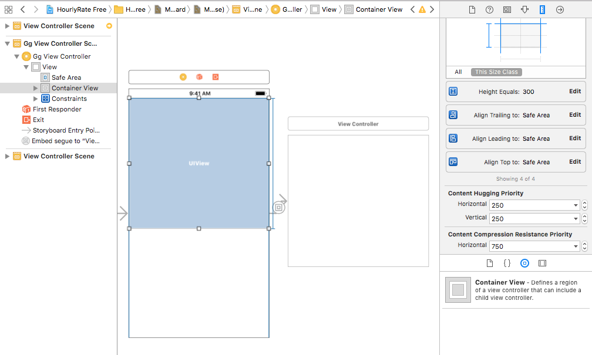The width and height of the screenshot is (592, 355).
Task: Jump to next issue arrow
Action: pyautogui.click(x=432, y=9)
